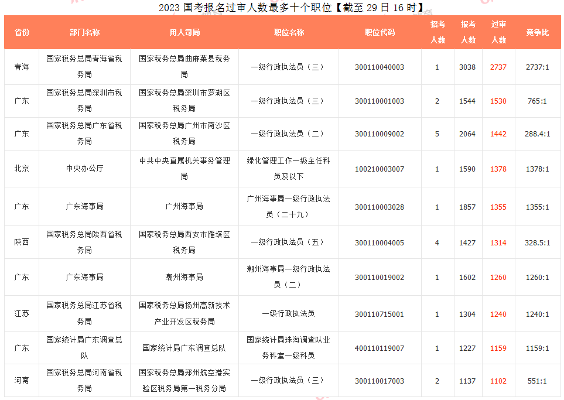The image size is (564, 400).
Task: Click the red value 1378
Action: [x=498, y=169]
